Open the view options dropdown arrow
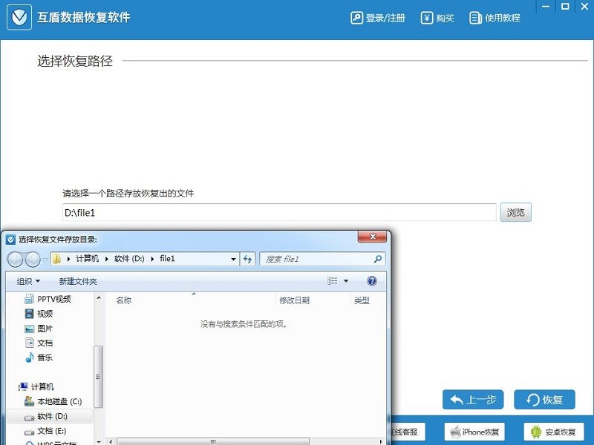The height and width of the screenshot is (445, 594). (x=346, y=281)
